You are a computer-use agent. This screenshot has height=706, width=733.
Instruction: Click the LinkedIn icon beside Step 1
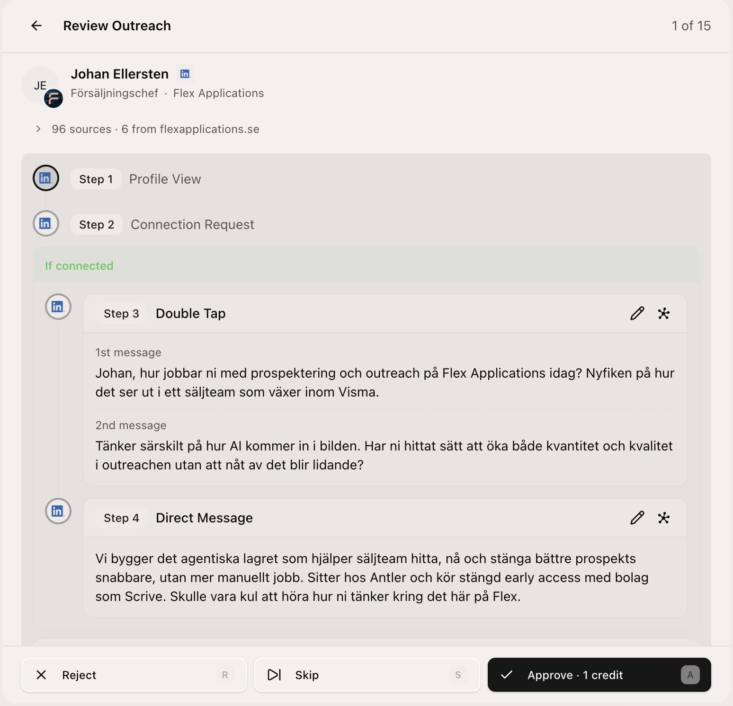click(45, 178)
